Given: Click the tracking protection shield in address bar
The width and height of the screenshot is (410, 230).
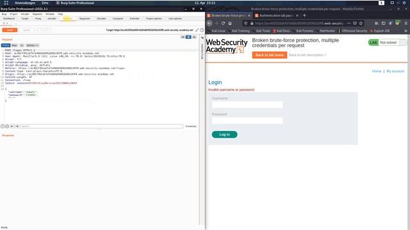Looking at the screenshot, I should [246, 23].
